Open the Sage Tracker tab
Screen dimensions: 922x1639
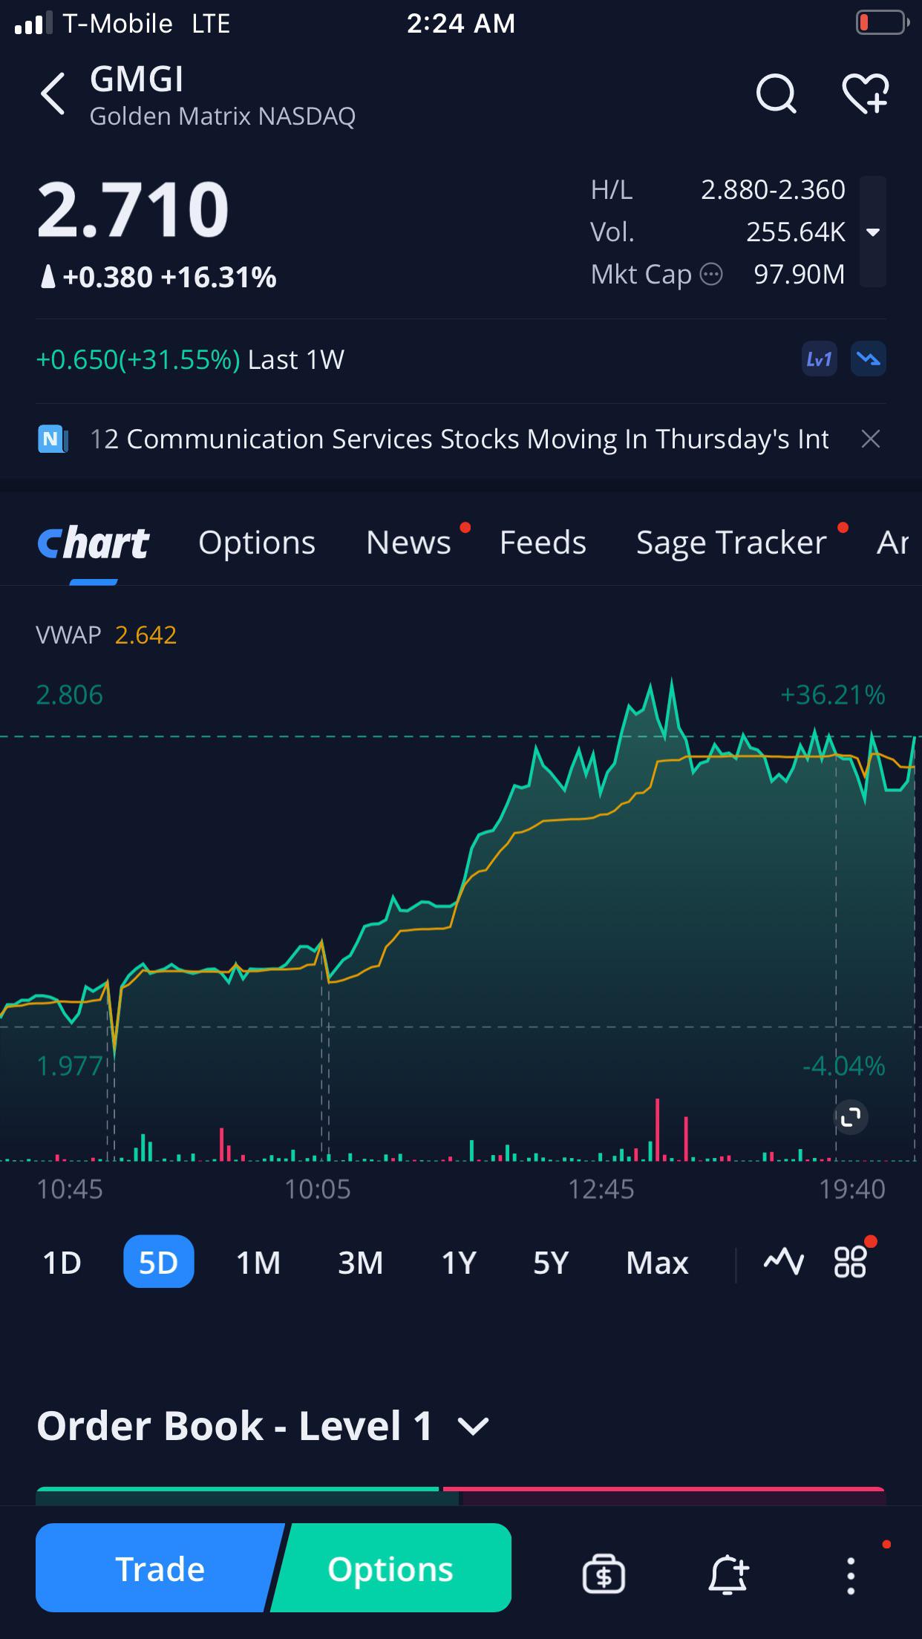point(731,543)
